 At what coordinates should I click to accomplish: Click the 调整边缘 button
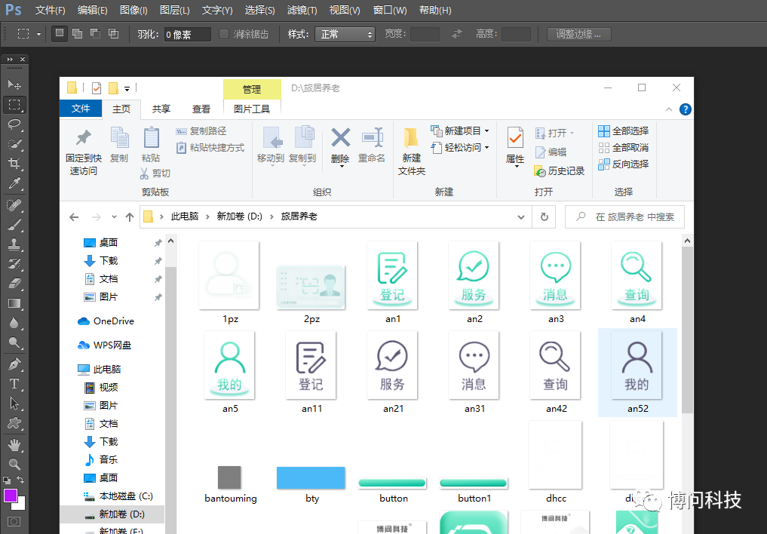pos(578,34)
